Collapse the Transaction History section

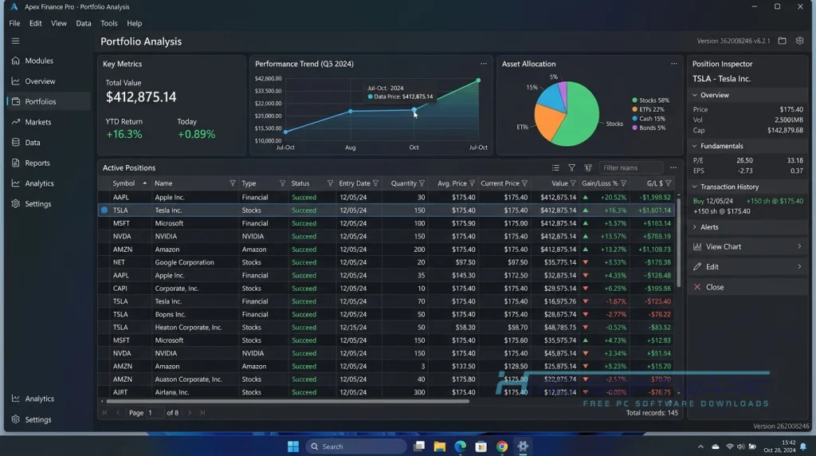point(695,187)
